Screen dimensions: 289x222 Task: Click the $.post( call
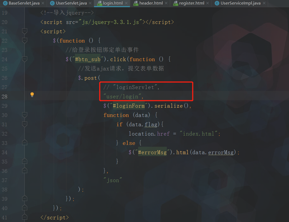point(89,78)
